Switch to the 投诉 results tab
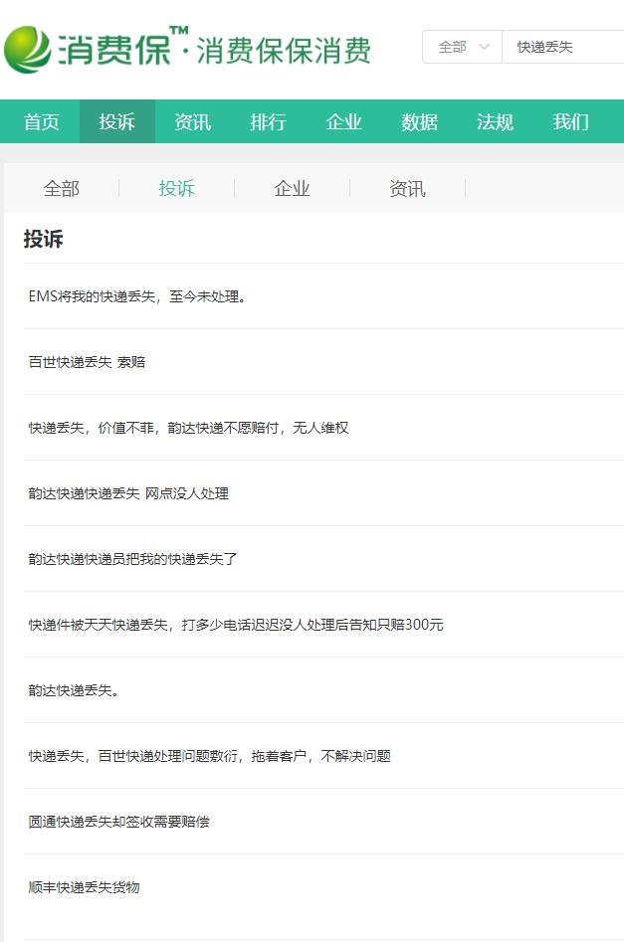This screenshot has width=624, height=942. point(177,189)
